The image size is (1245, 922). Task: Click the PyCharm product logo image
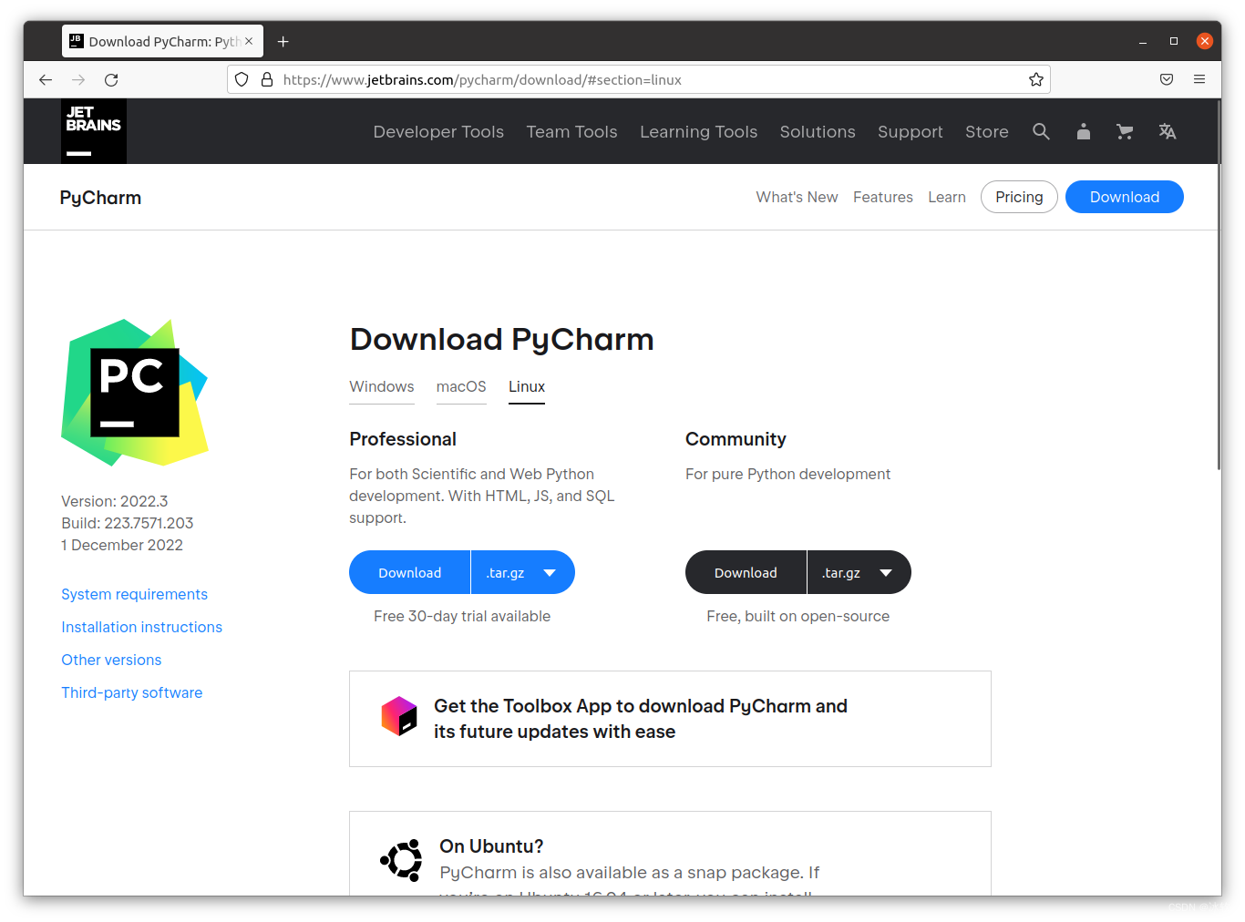(x=135, y=393)
